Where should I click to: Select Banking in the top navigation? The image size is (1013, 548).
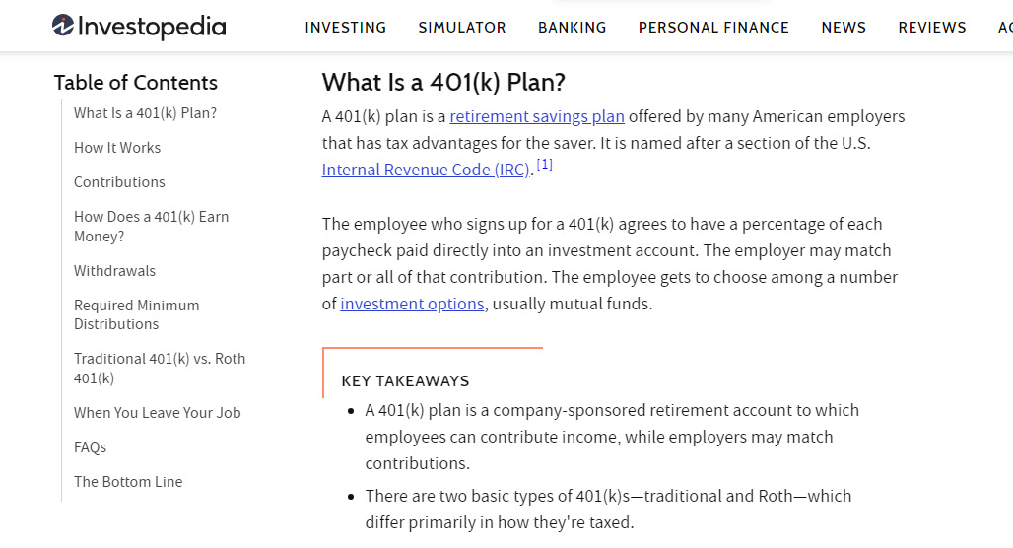point(573,28)
